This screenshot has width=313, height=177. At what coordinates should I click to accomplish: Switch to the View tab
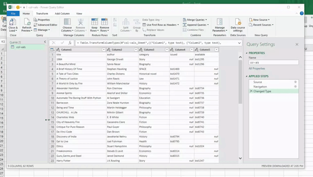click(x=79, y=14)
